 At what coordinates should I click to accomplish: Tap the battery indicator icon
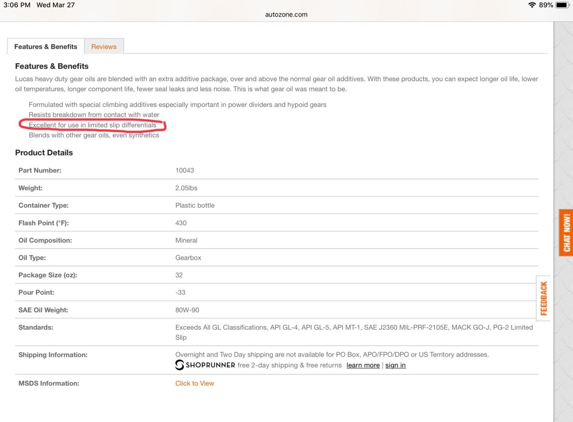point(562,5)
